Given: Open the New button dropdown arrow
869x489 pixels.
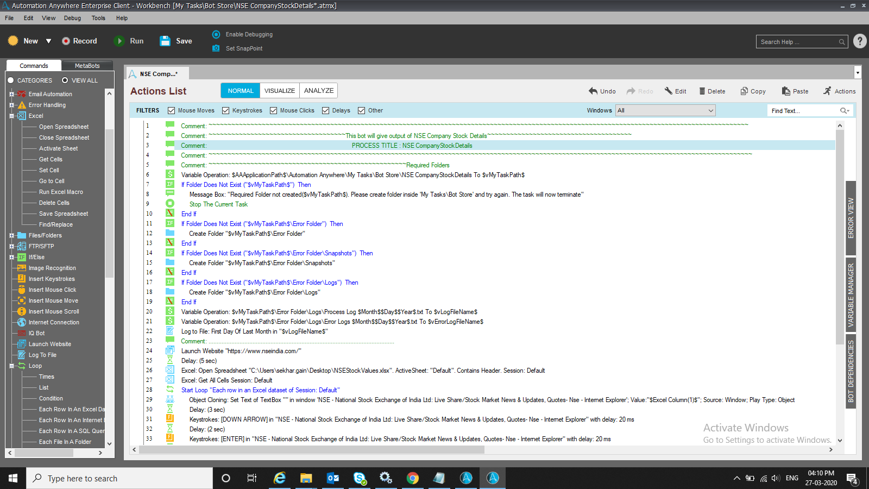Looking at the screenshot, I should [x=48, y=41].
